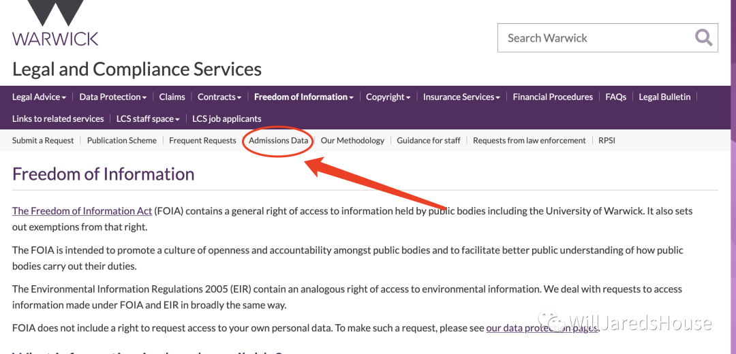Open the Claims menu item
The image size is (736, 354).
coord(172,97)
